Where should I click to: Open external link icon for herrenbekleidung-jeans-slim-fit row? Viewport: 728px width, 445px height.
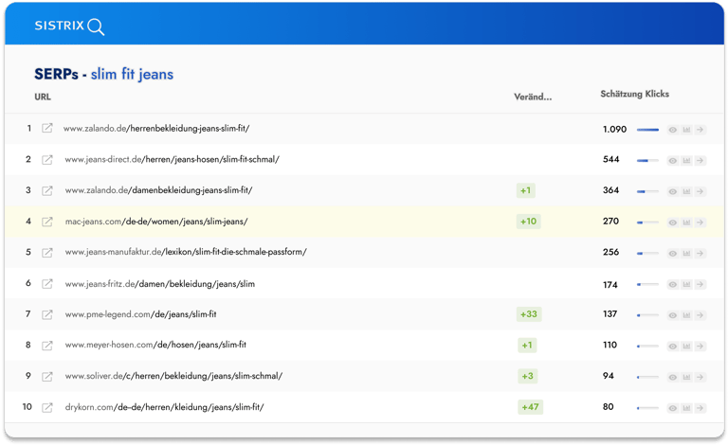(x=46, y=128)
